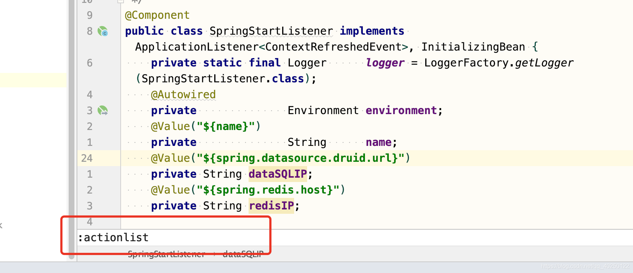Screen dimensions: 633x273
Task: Click the spring.redis.host property string
Action: pyautogui.click(x=268, y=190)
